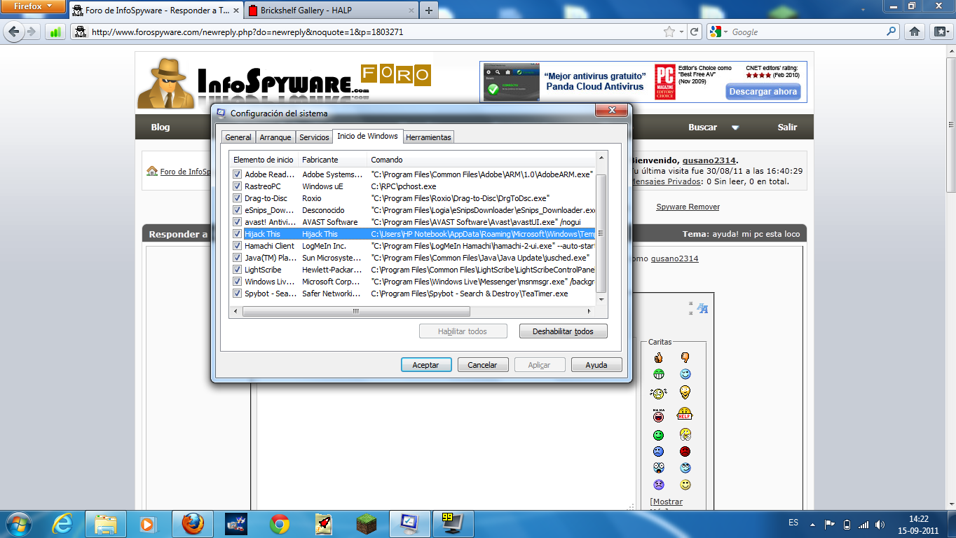This screenshot has width=956, height=538.
Task: Insert the blue winking smiley
Action: (685, 374)
